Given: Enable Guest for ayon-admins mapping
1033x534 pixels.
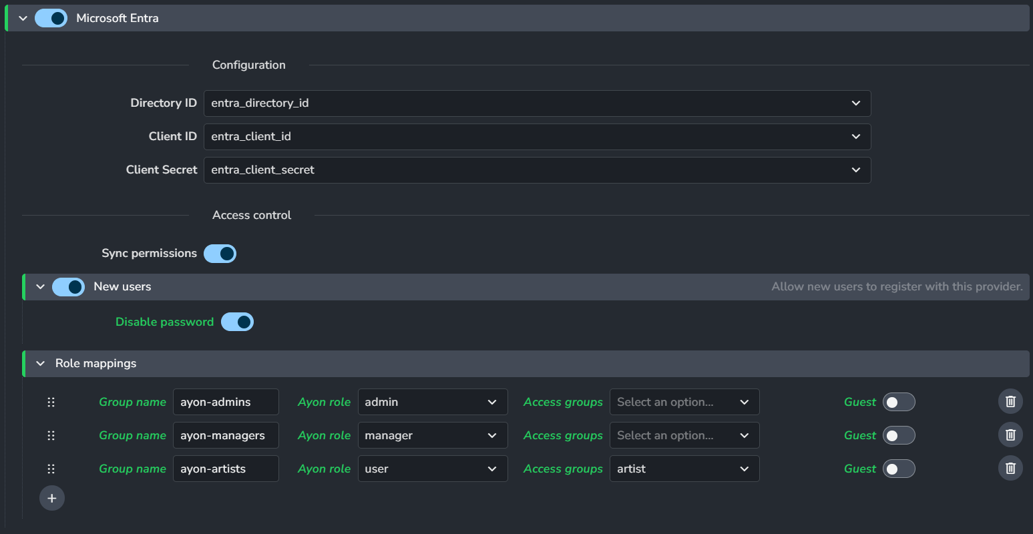Looking at the screenshot, I should pos(899,402).
